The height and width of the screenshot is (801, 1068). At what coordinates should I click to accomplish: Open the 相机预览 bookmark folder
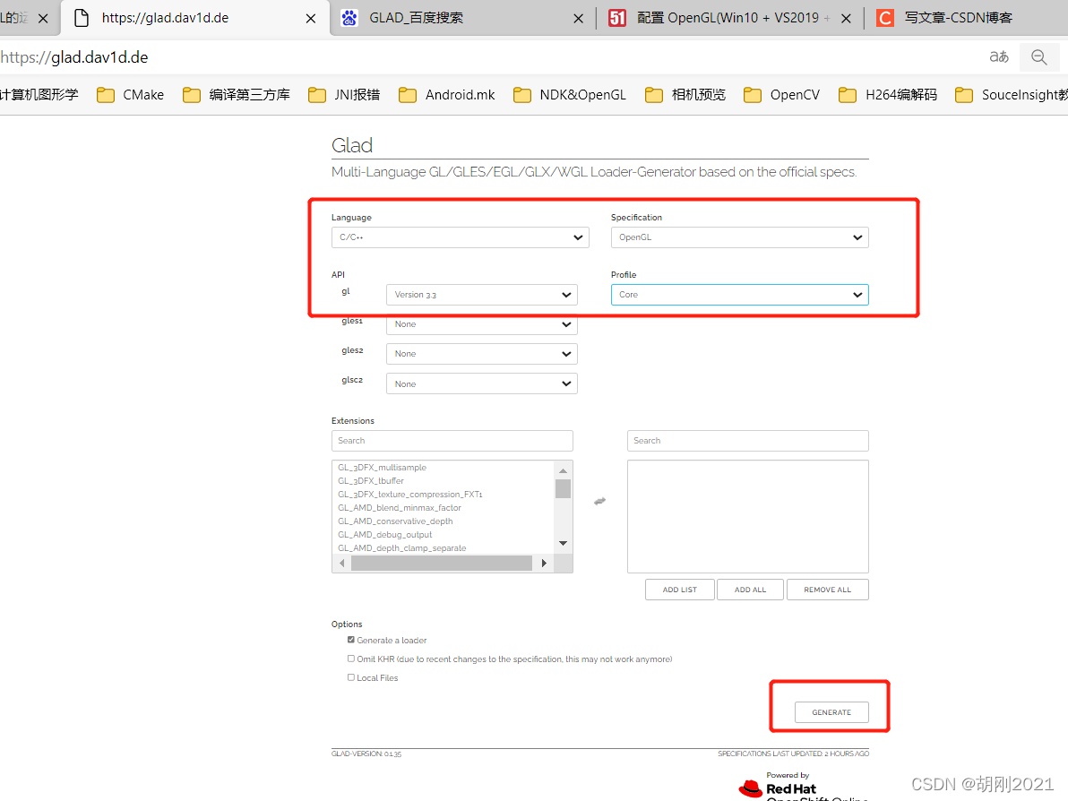click(685, 95)
